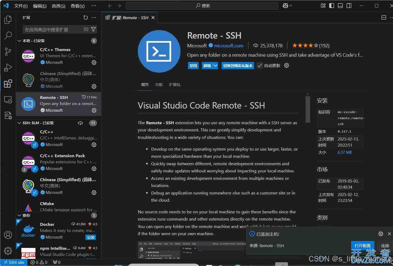
Task: Click cloud install icon in SSH: SLM section
Action: click(80, 123)
